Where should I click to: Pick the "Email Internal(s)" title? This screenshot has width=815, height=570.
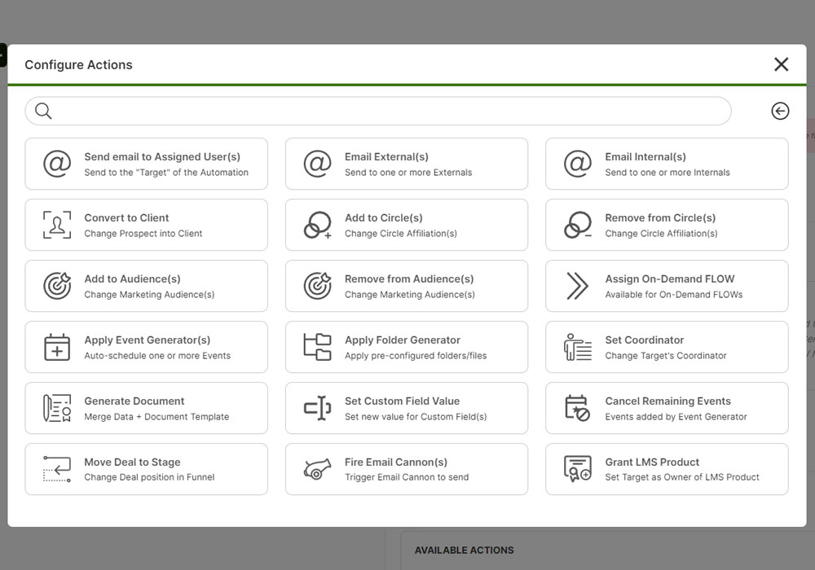coord(645,157)
